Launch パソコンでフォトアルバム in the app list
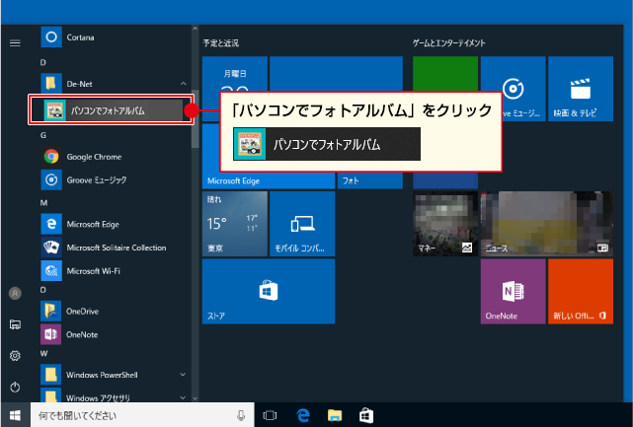 click(x=111, y=109)
